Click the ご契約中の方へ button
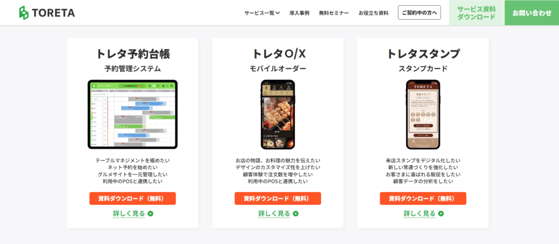 point(419,13)
